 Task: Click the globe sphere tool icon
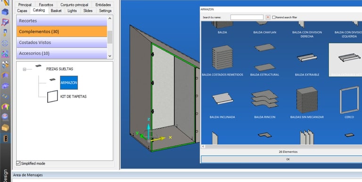tap(5, 117)
